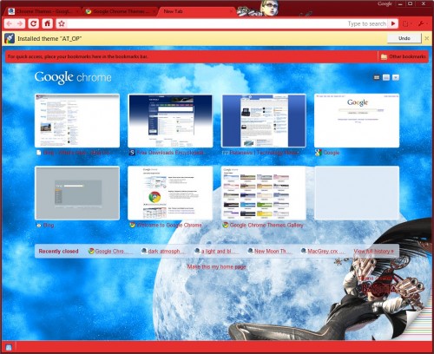The height and width of the screenshot is (354, 434).
Task: Click Welcome to Google Chrome link
Action: pyautogui.click(x=169, y=225)
